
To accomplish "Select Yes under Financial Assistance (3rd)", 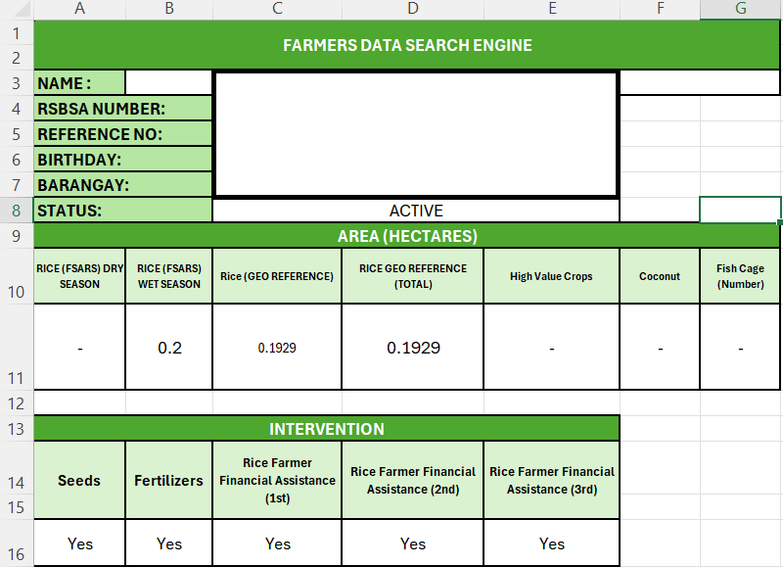I will coord(552,543).
